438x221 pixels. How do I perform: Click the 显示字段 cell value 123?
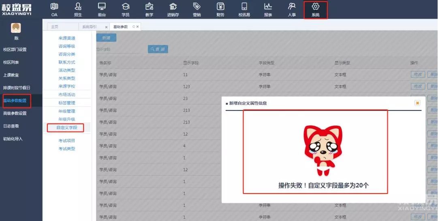[187, 87]
